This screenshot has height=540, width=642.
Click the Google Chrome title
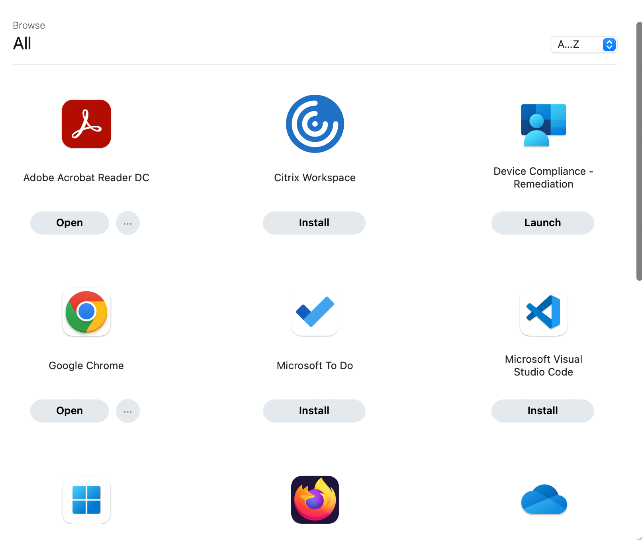pyautogui.click(x=86, y=366)
